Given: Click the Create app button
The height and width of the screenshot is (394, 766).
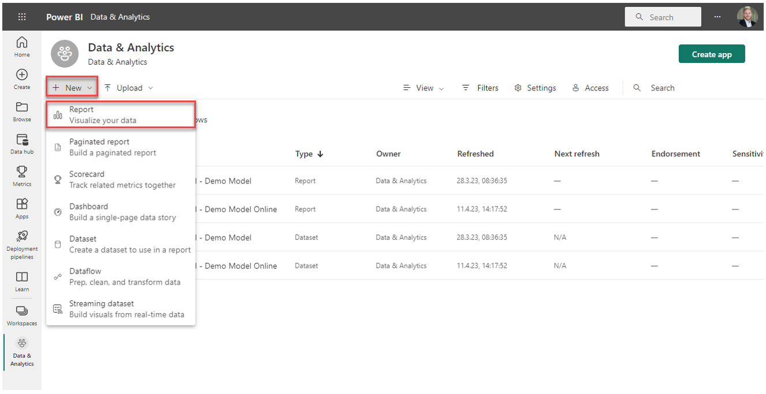Looking at the screenshot, I should tap(712, 54).
